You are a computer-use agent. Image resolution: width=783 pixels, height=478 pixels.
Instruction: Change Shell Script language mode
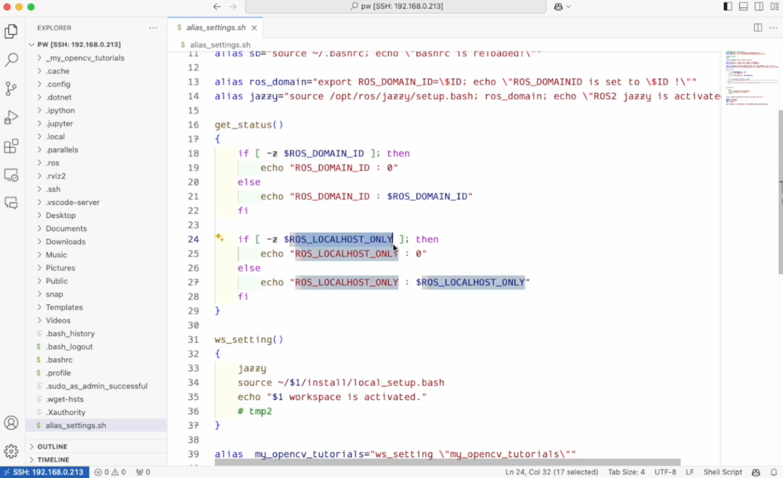tap(722, 472)
